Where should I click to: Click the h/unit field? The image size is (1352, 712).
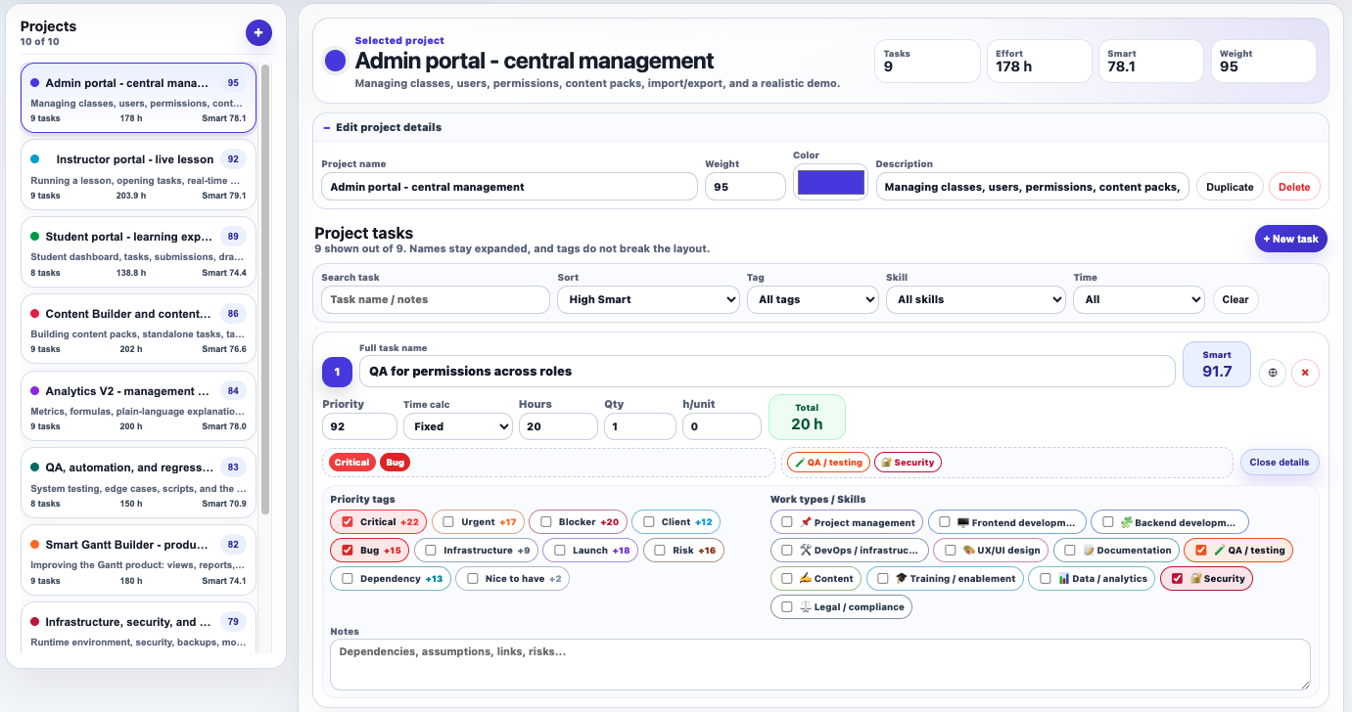pyautogui.click(x=722, y=426)
